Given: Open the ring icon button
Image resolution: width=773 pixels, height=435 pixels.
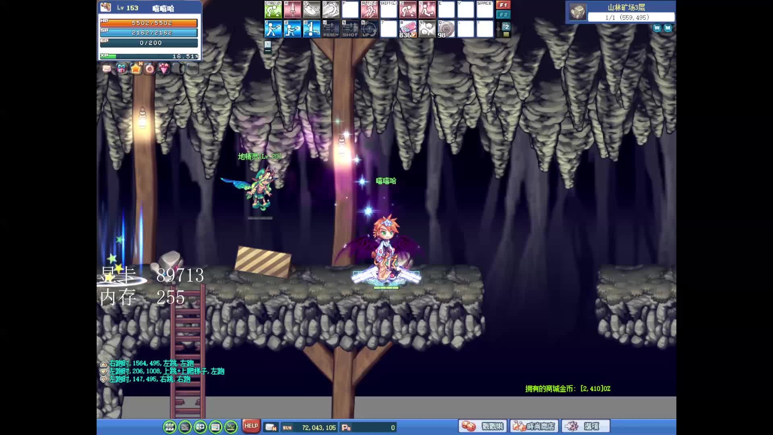Looking at the screenshot, I should click(x=149, y=69).
